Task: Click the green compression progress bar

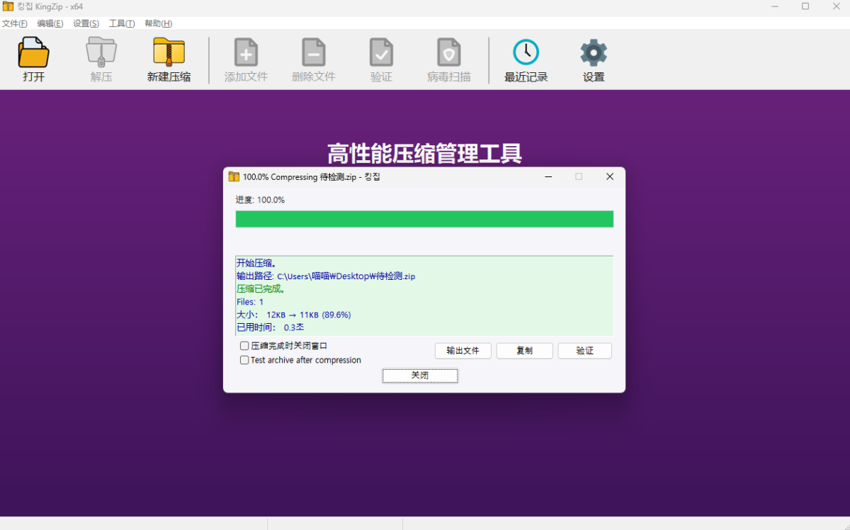Action: tap(424, 219)
